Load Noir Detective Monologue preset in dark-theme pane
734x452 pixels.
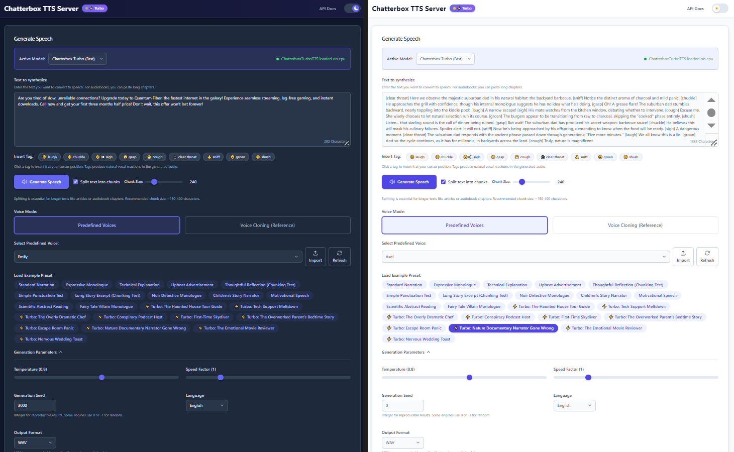pos(176,295)
